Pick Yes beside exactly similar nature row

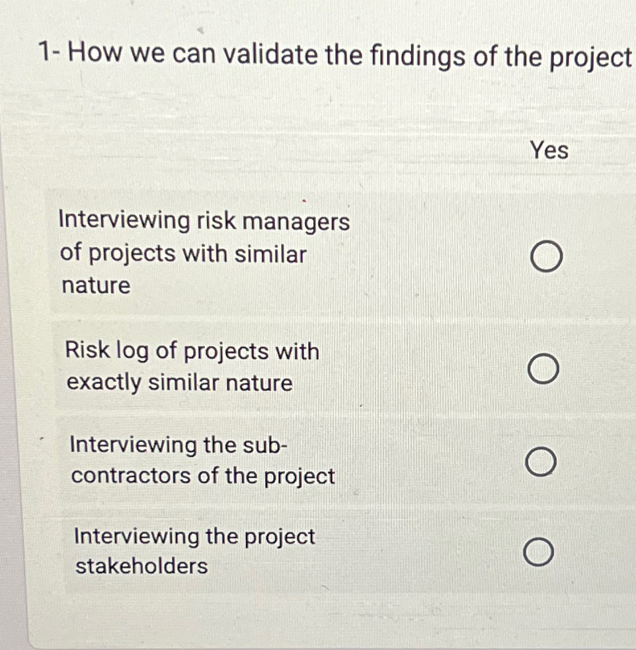[x=543, y=368]
